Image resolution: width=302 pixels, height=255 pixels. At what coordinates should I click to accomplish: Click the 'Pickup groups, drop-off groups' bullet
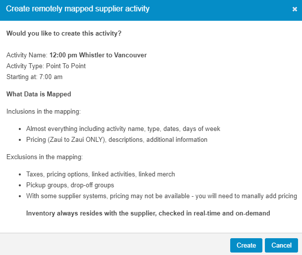point(70,185)
